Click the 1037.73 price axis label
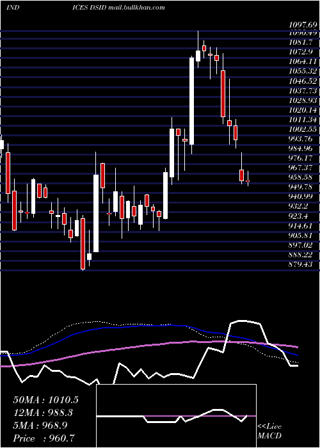Image resolution: width=320 pixels, height=448 pixels. pyautogui.click(x=303, y=91)
